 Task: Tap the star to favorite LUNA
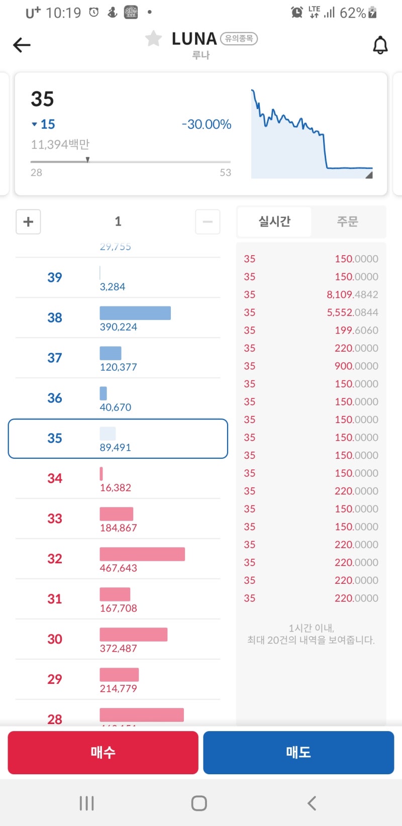(x=153, y=38)
